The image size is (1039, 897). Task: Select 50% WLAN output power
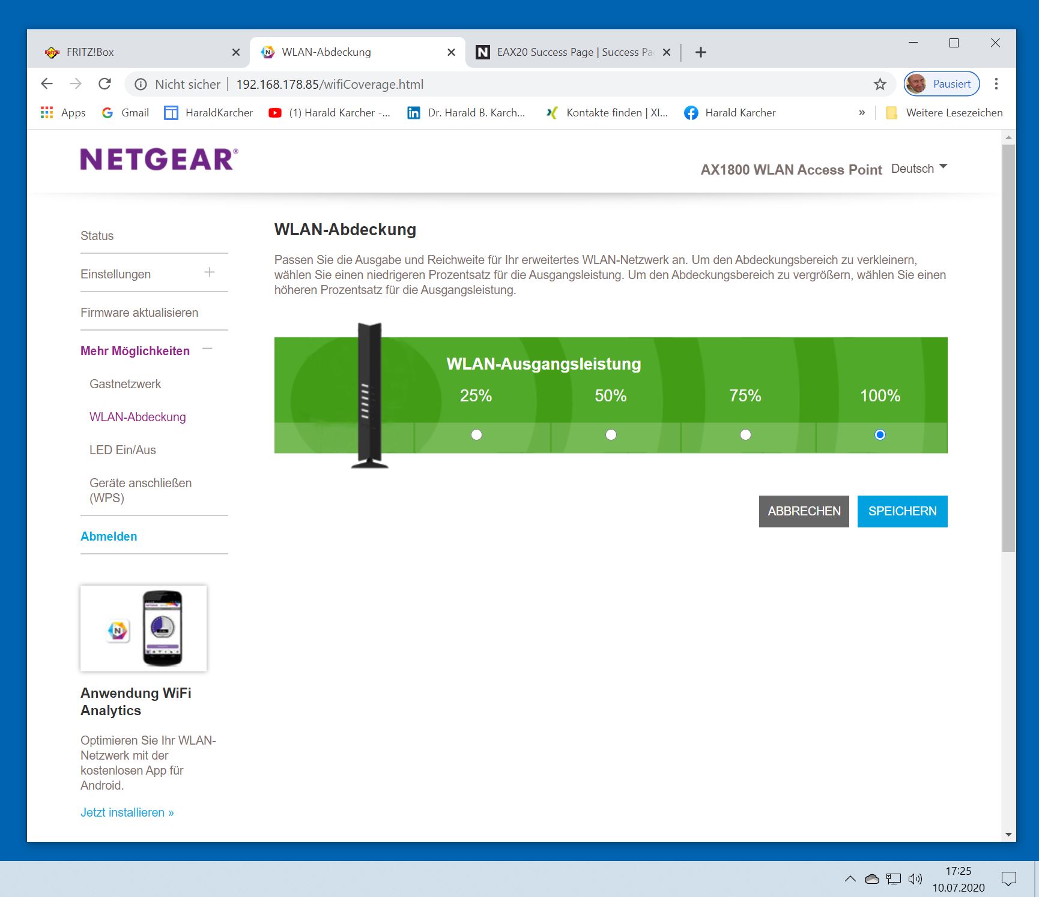click(611, 434)
